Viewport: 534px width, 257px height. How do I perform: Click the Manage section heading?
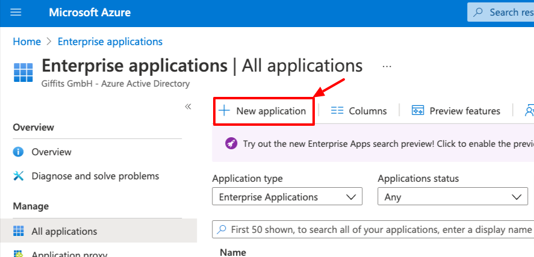(x=31, y=206)
